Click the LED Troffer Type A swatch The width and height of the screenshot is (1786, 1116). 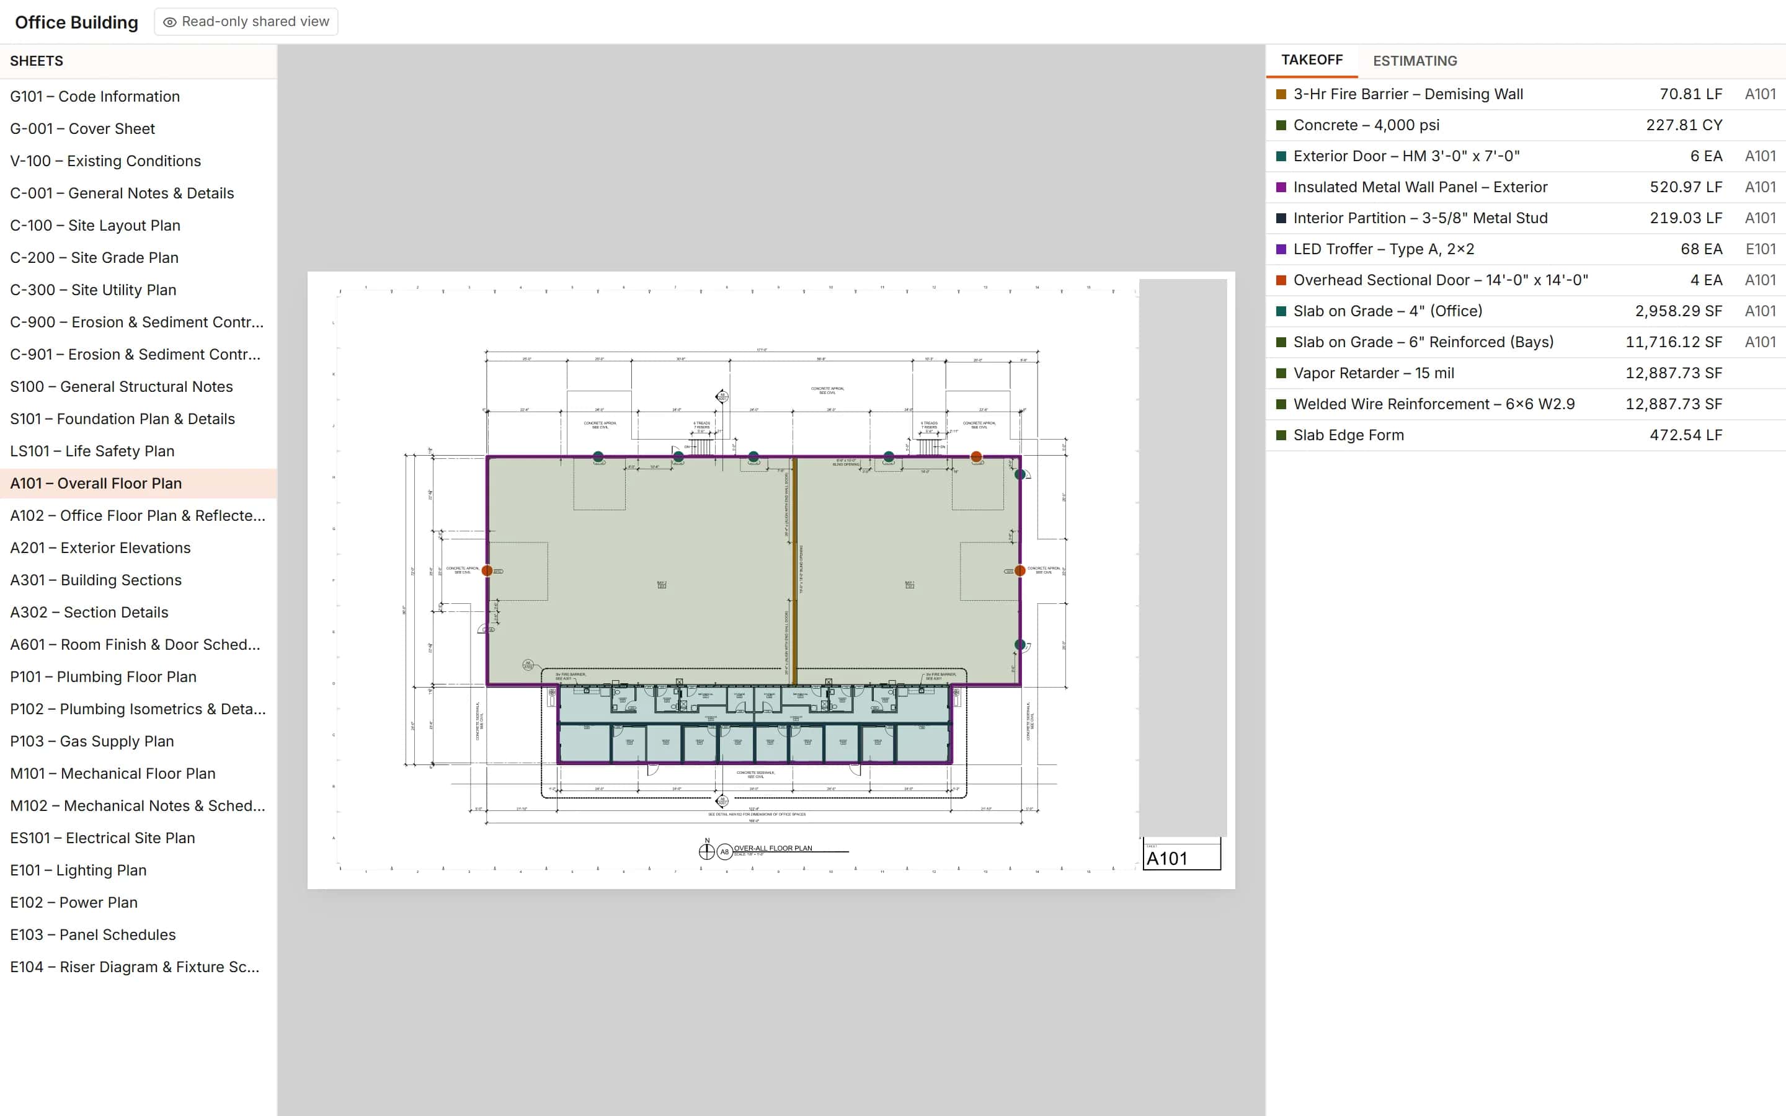(x=1281, y=249)
